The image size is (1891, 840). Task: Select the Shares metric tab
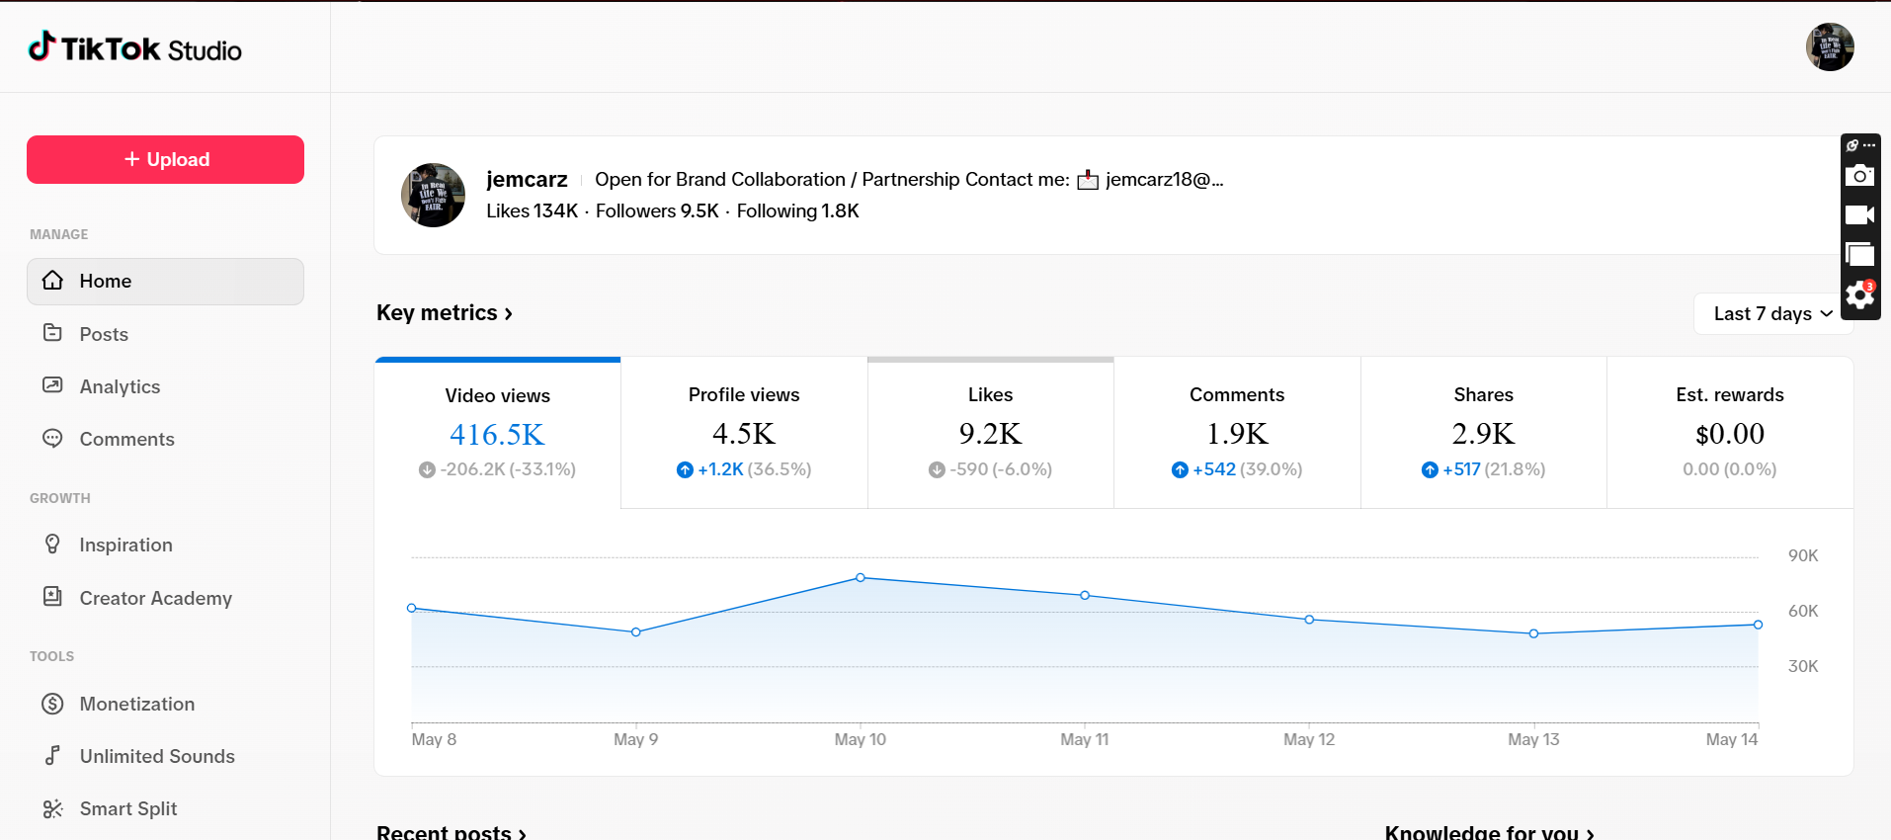1484,433
